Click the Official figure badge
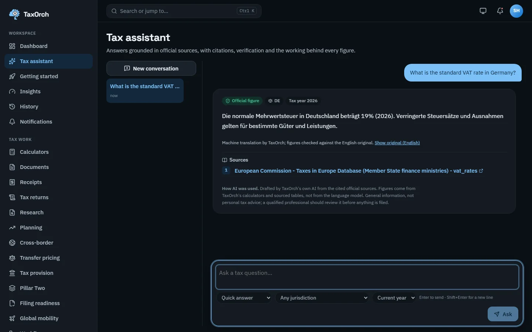This screenshot has height=332, width=532. [x=242, y=101]
